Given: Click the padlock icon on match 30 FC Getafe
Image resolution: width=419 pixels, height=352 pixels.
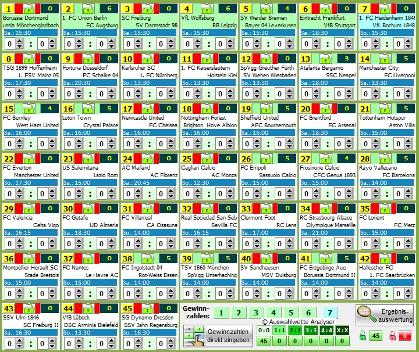Looking at the screenshot, I should point(88,209).
